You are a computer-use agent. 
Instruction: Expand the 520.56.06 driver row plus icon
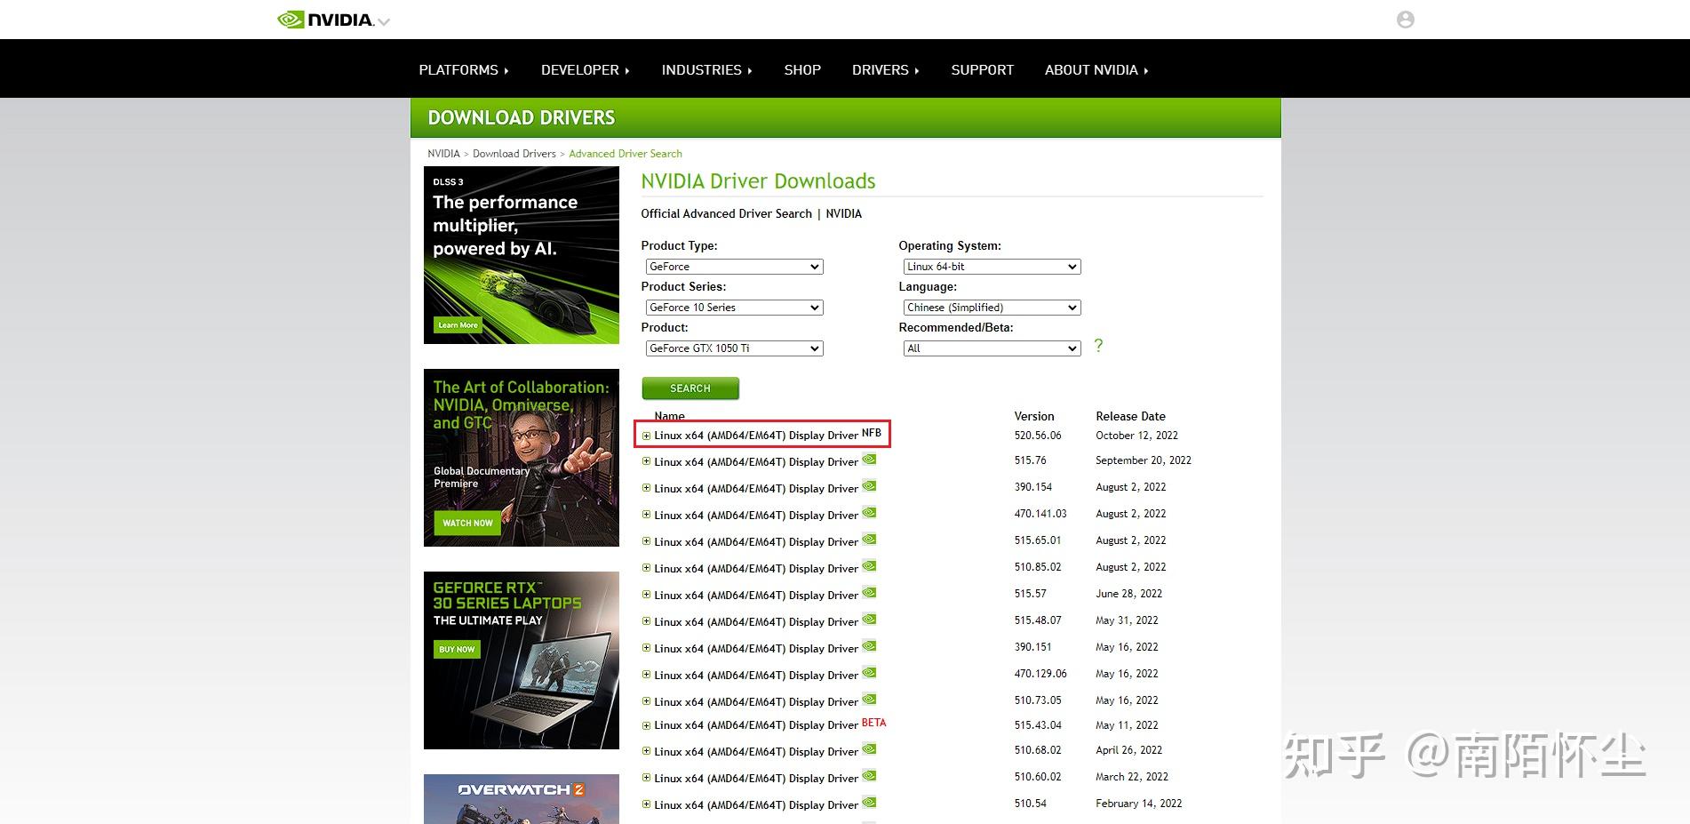(646, 436)
